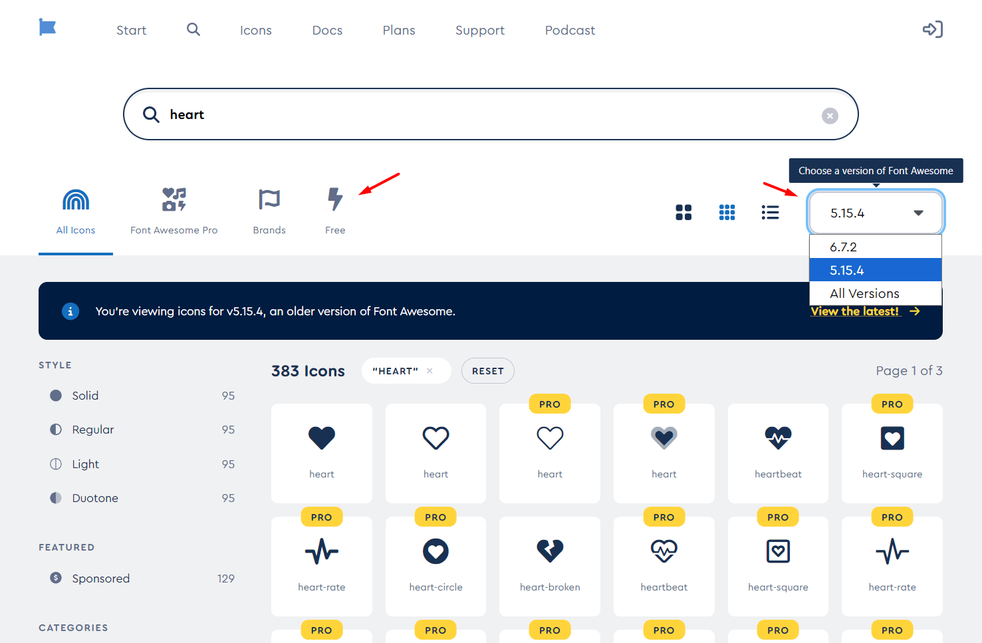Choose All Versions from the list

coord(876,293)
